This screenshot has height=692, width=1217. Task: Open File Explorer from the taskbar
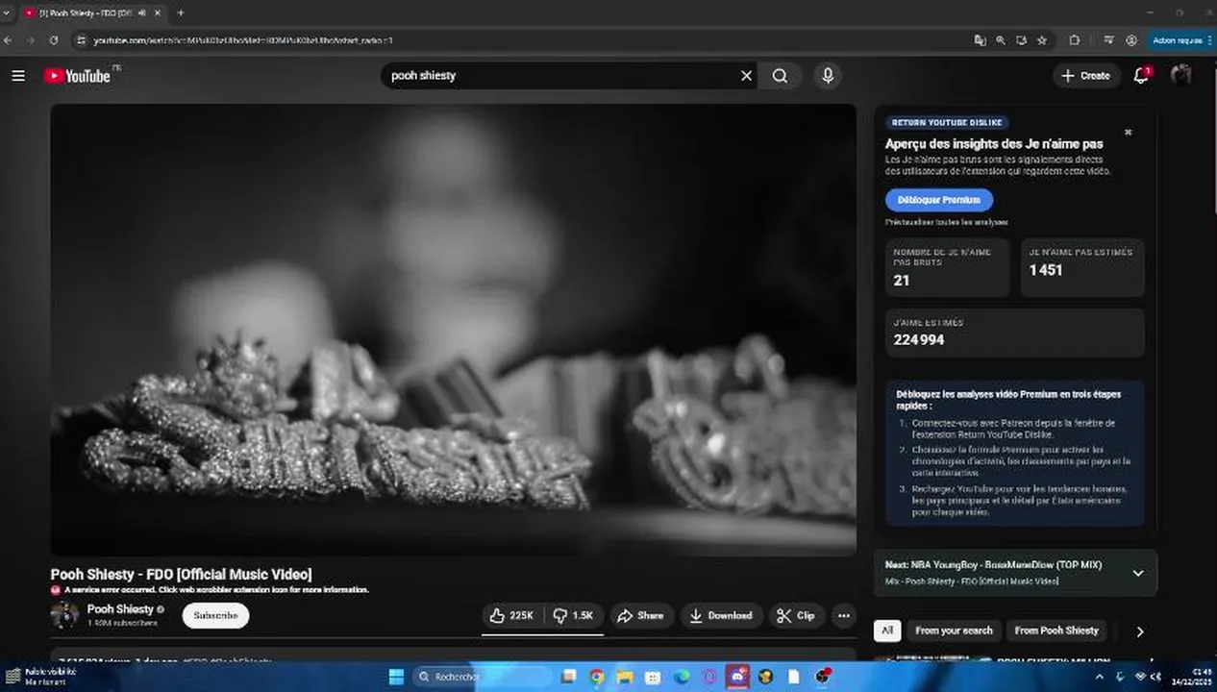tap(625, 677)
